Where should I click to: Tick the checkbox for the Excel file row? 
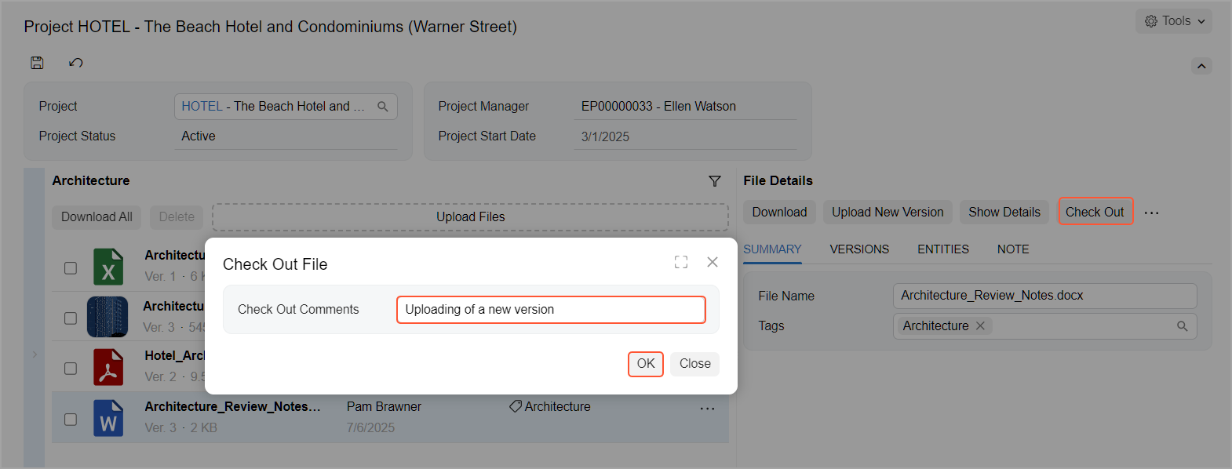click(71, 268)
